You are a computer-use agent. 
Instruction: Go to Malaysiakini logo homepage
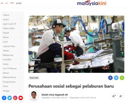coord(91,3)
